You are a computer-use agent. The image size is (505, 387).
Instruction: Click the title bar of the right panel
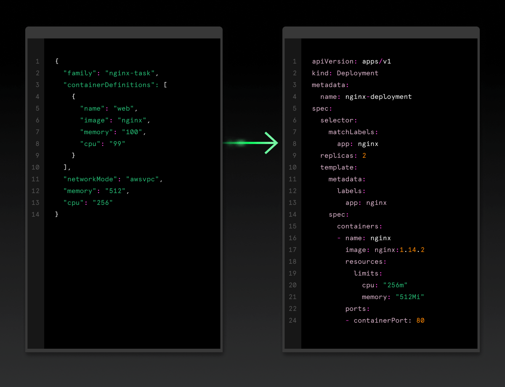(x=381, y=32)
